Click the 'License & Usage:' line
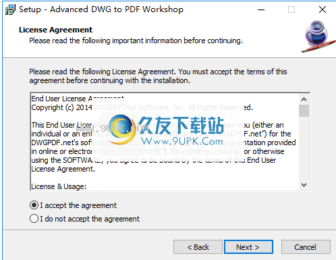 pyautogui.click(x=59, y=186)
